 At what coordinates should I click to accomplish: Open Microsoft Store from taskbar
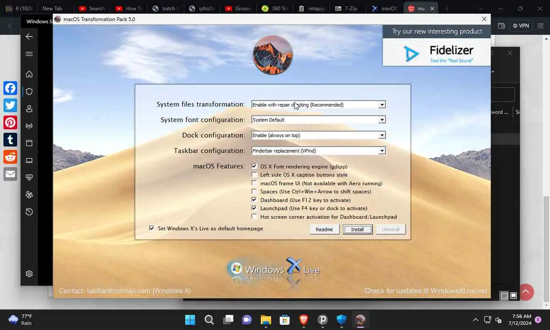click(x=285, y=320)
